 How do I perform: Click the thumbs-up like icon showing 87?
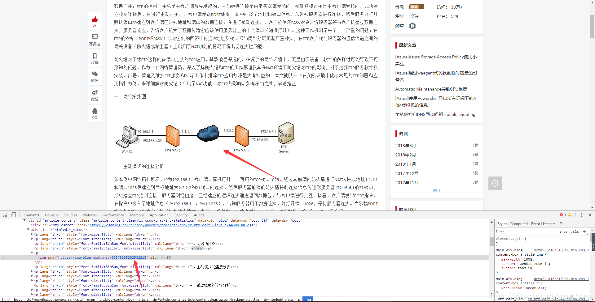pyautogui.click(x=95, y=19)
